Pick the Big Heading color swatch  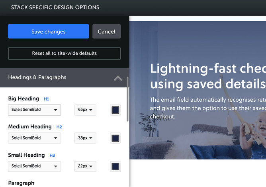115,110
